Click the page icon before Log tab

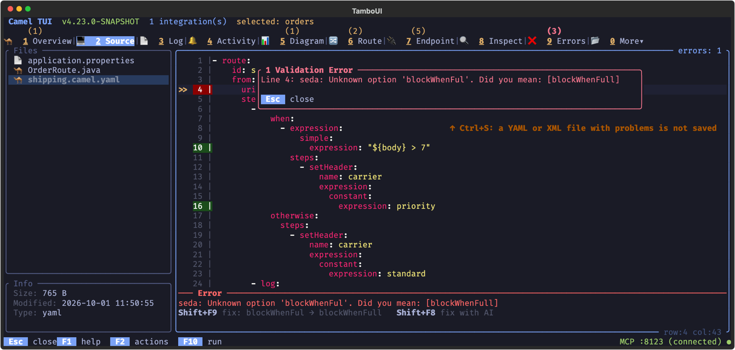[144, 41]
